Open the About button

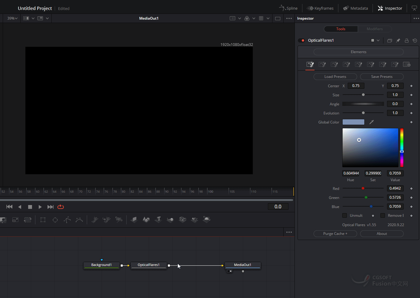[382, 234]
